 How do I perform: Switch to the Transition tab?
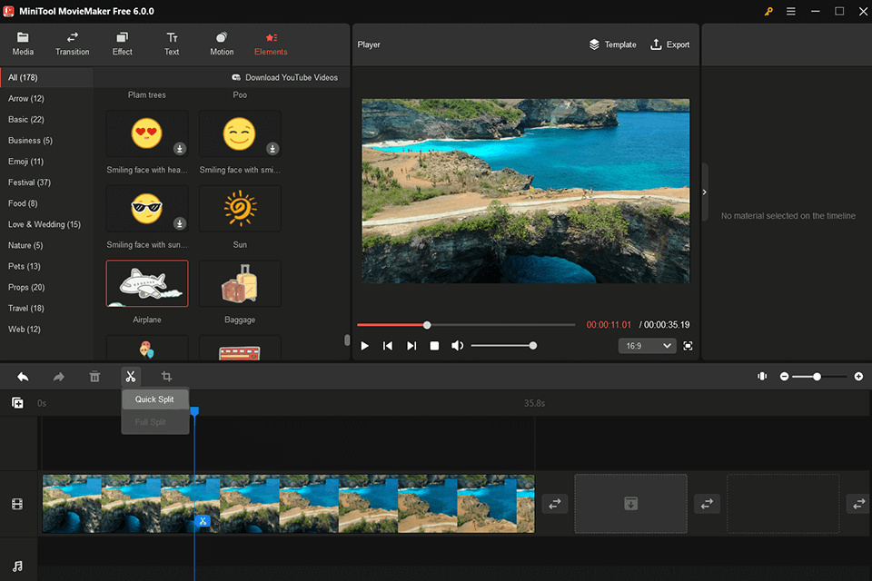73,44
